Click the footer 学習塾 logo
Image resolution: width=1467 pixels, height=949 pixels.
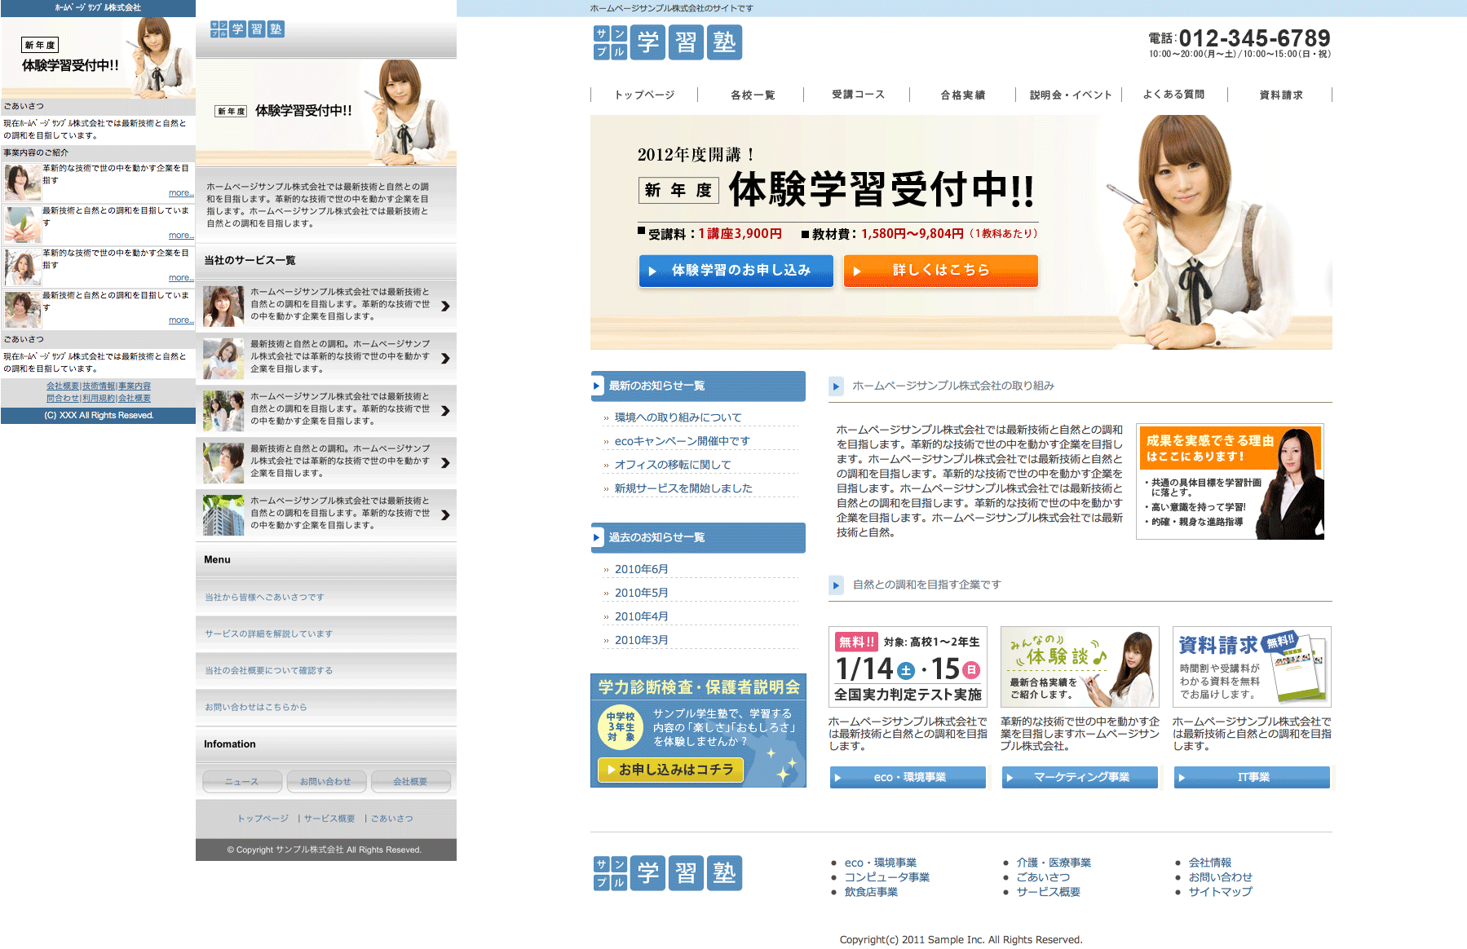pos(667,873)
